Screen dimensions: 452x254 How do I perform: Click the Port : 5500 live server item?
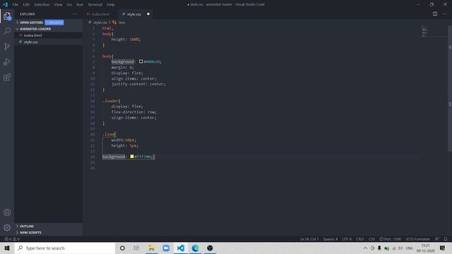coord(390,238)
